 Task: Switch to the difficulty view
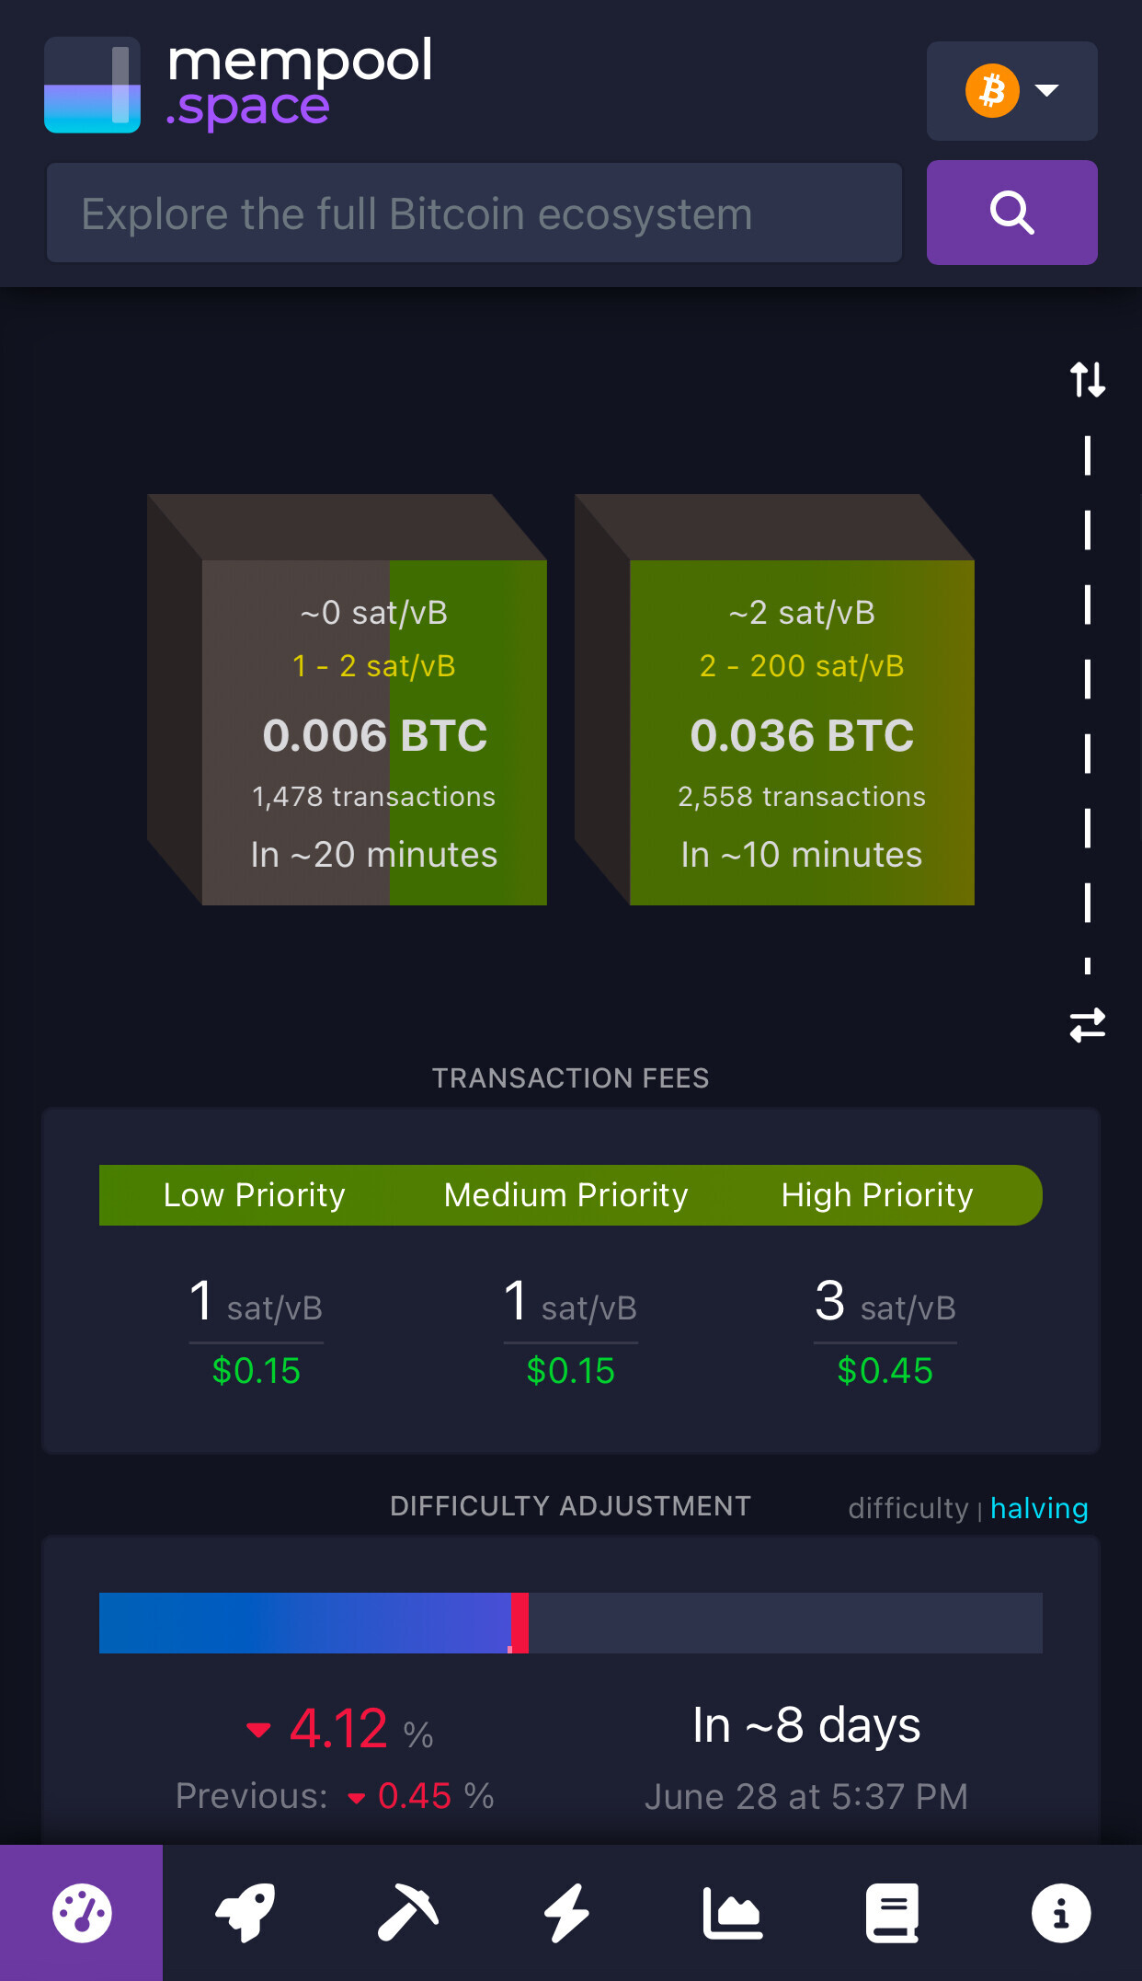[908, 1508]
